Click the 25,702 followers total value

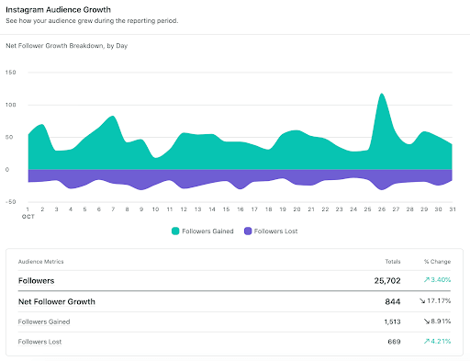(387, 281)
